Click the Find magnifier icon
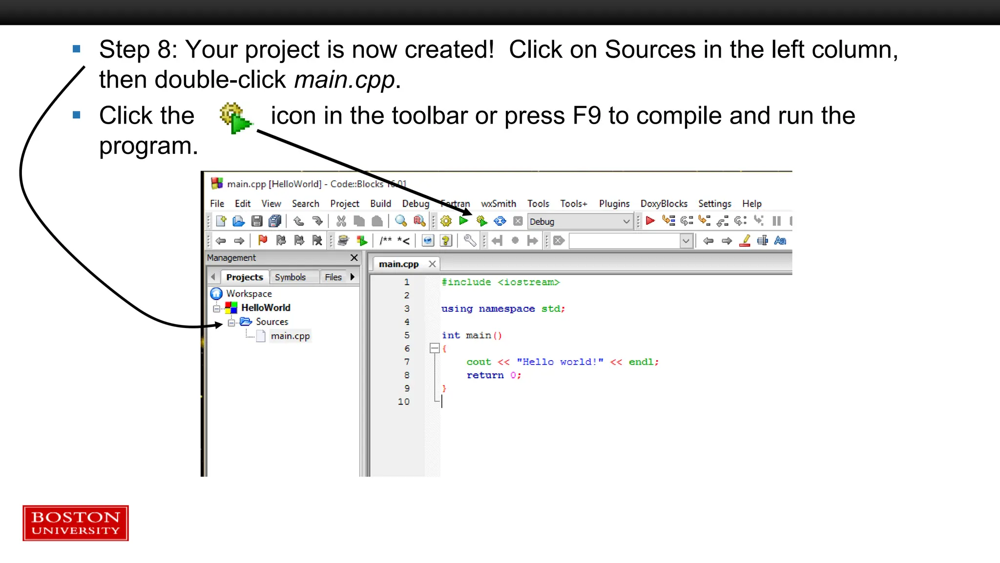 (401, 221)
